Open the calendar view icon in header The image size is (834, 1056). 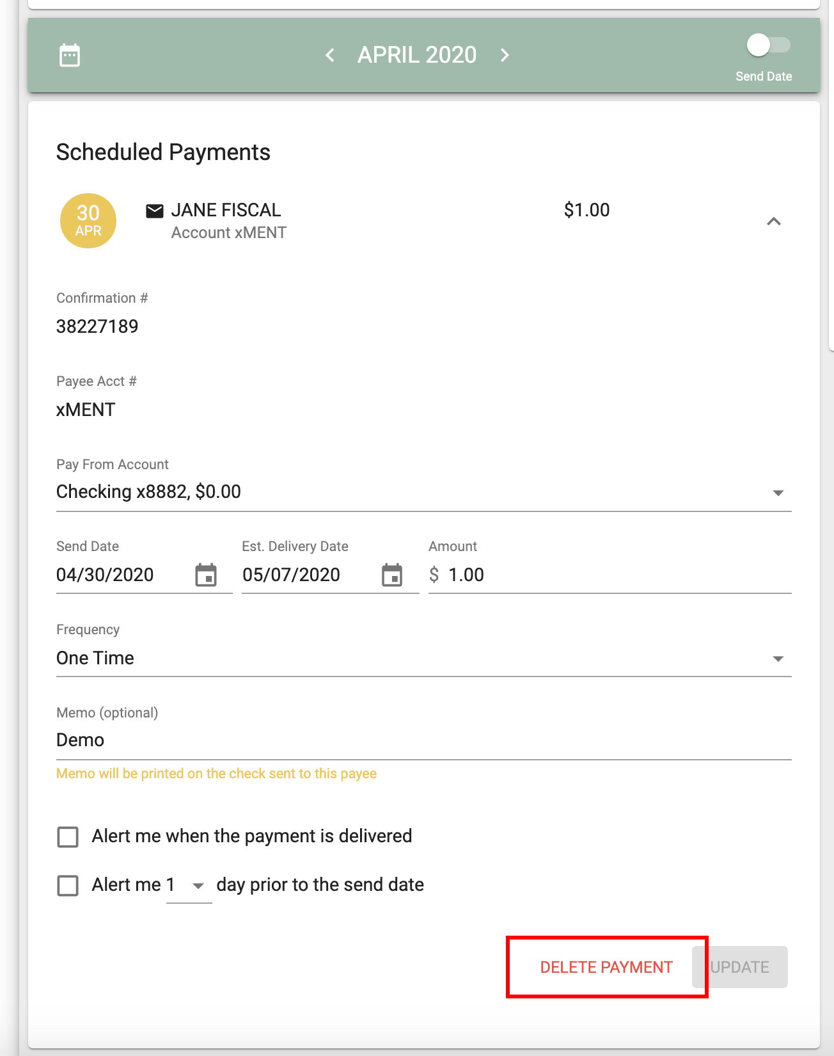point(70,55)
